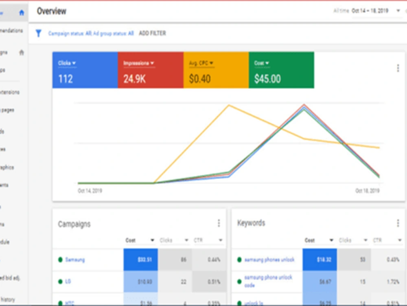Click the grey home icon beside campaigns
Viewport: 407px width, 306px height.
[22, 53]
